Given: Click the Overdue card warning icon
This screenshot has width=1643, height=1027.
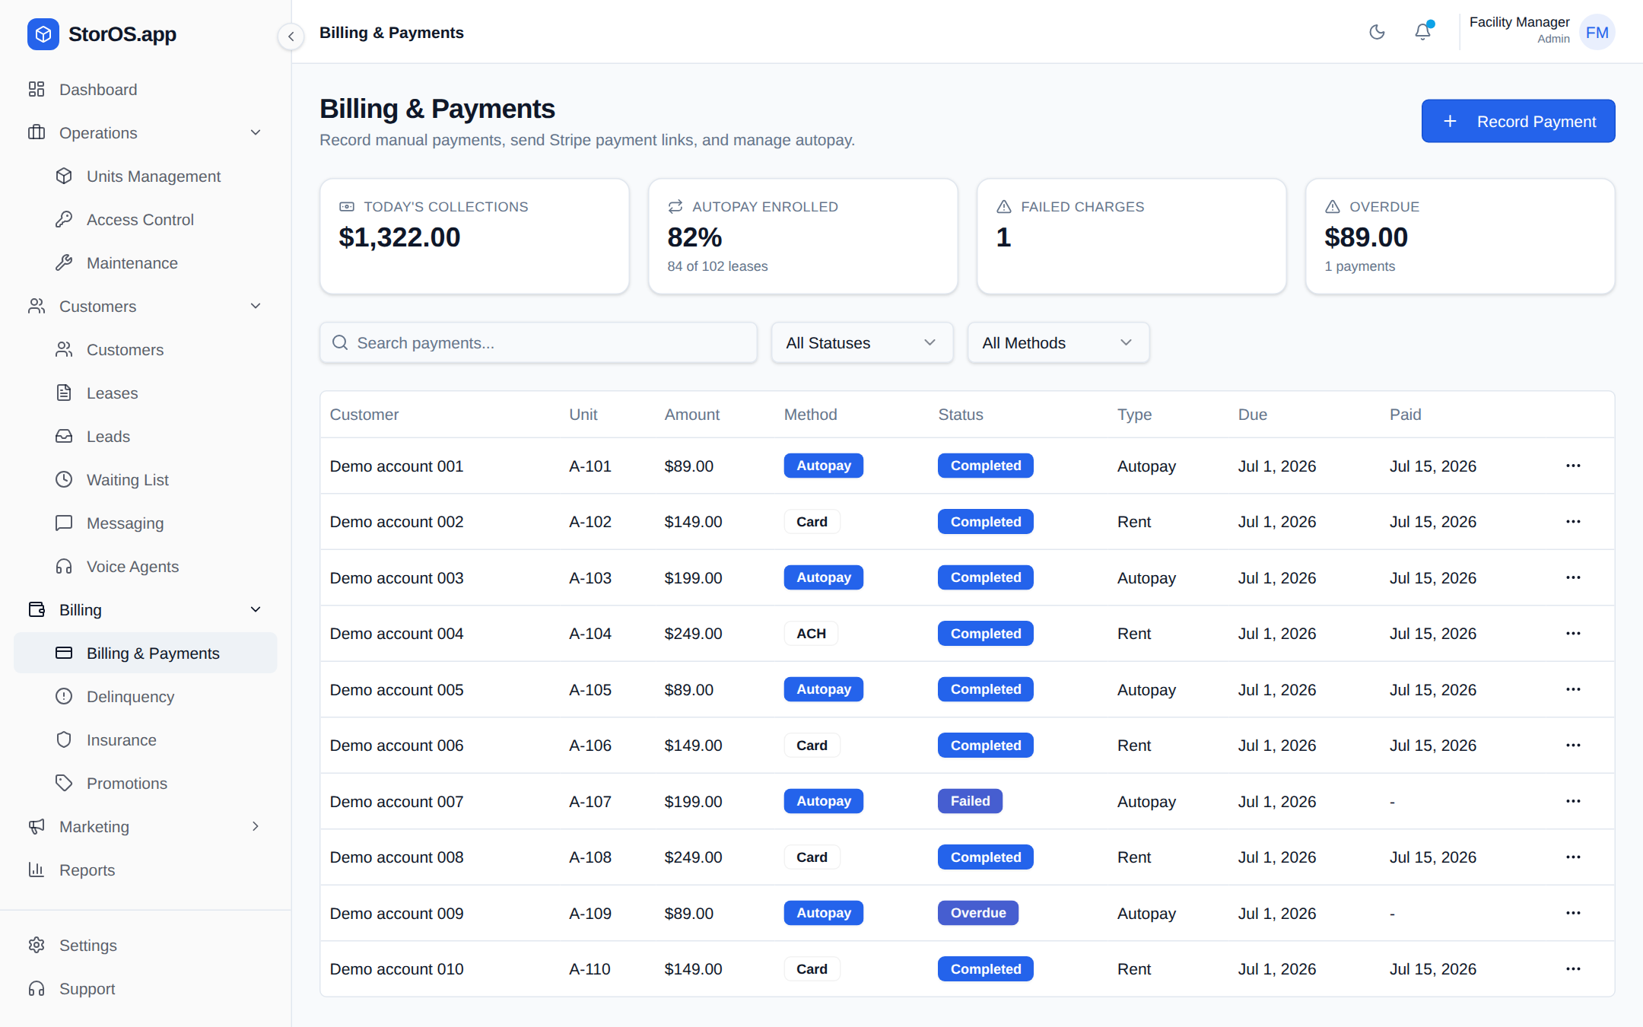Looking at the screenshot, I should click(x=1333, y=207).
